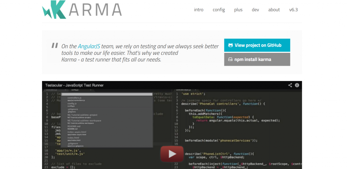Click the video share icon
The width and height of the screenshot is (347, 169).
point(290,85)
